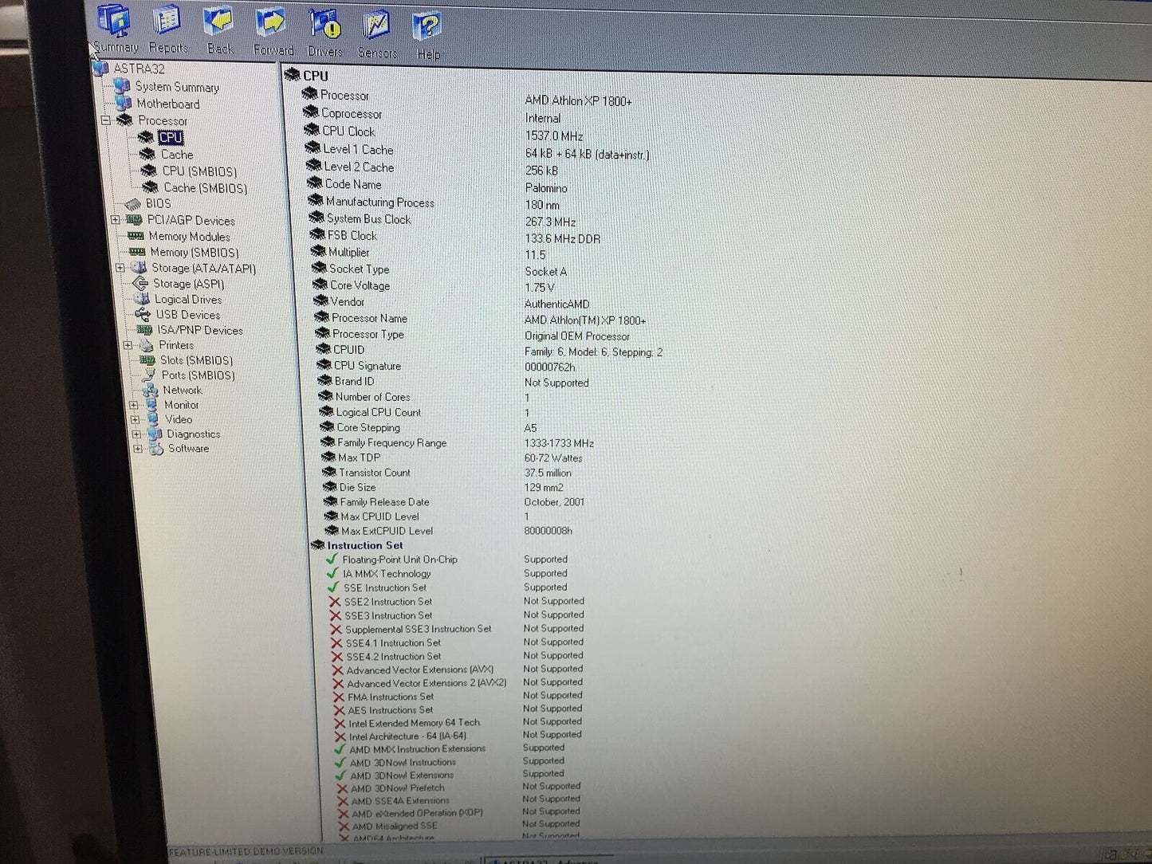Select Memory Modules in the tree
Viewport: 1152px width, 864px height.
(189, 237)
